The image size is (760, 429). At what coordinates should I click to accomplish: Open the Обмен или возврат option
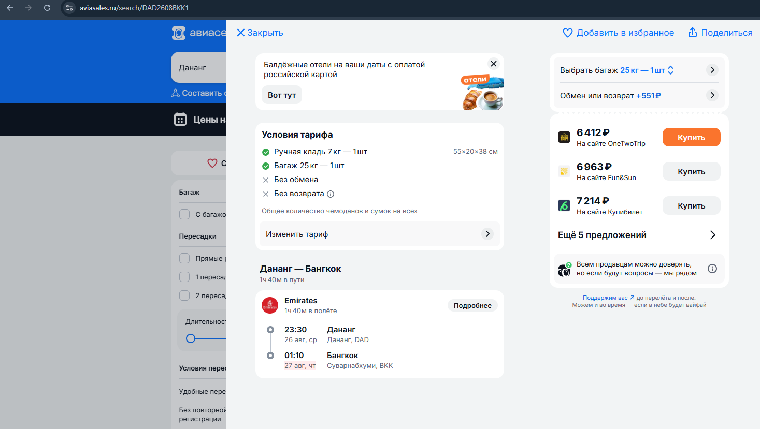pyautogui.click(x=712, y=95)
